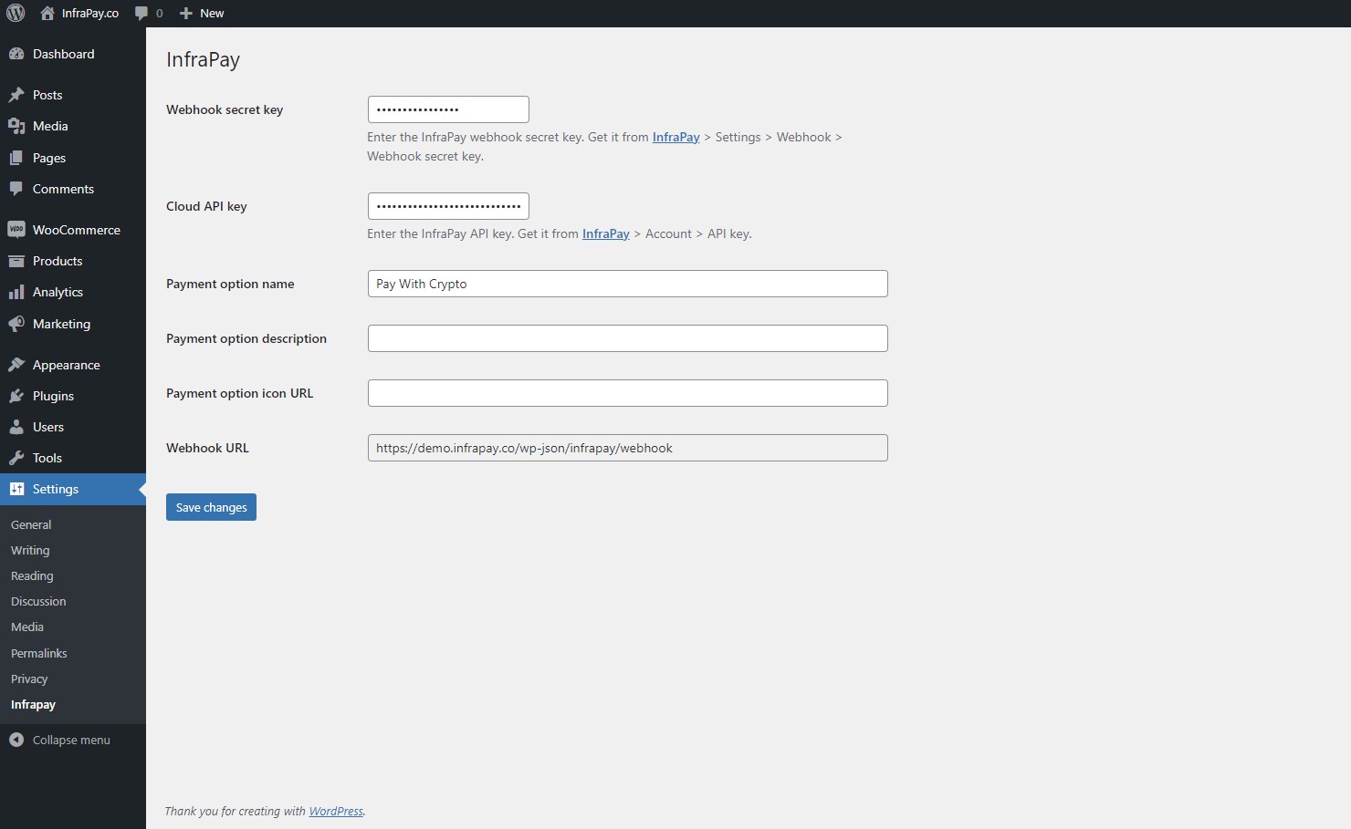Click InfraPay.co site name in admin bar
Viewport: 1351px width, 829px height.
[x=90, y=14]
